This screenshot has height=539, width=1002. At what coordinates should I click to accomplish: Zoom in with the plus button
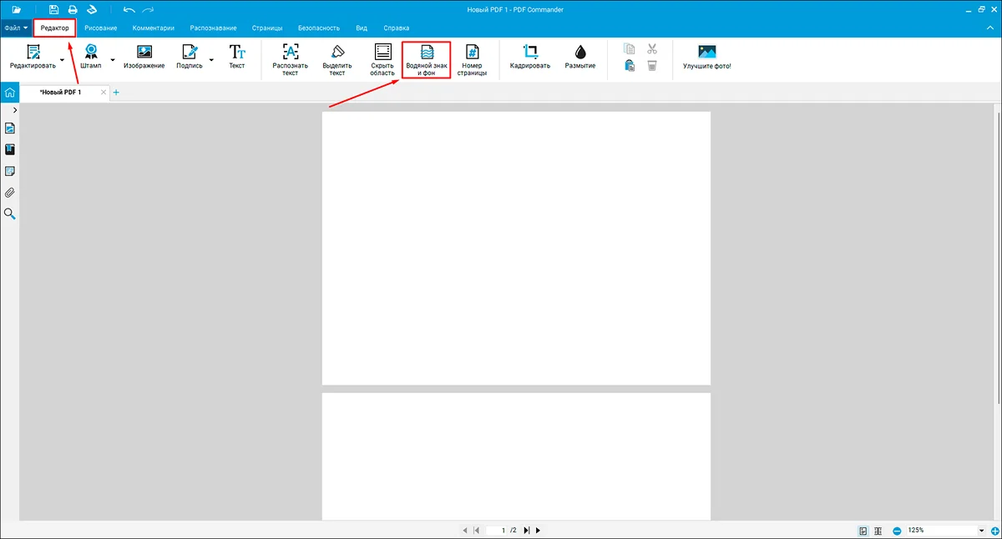[994, 531]
